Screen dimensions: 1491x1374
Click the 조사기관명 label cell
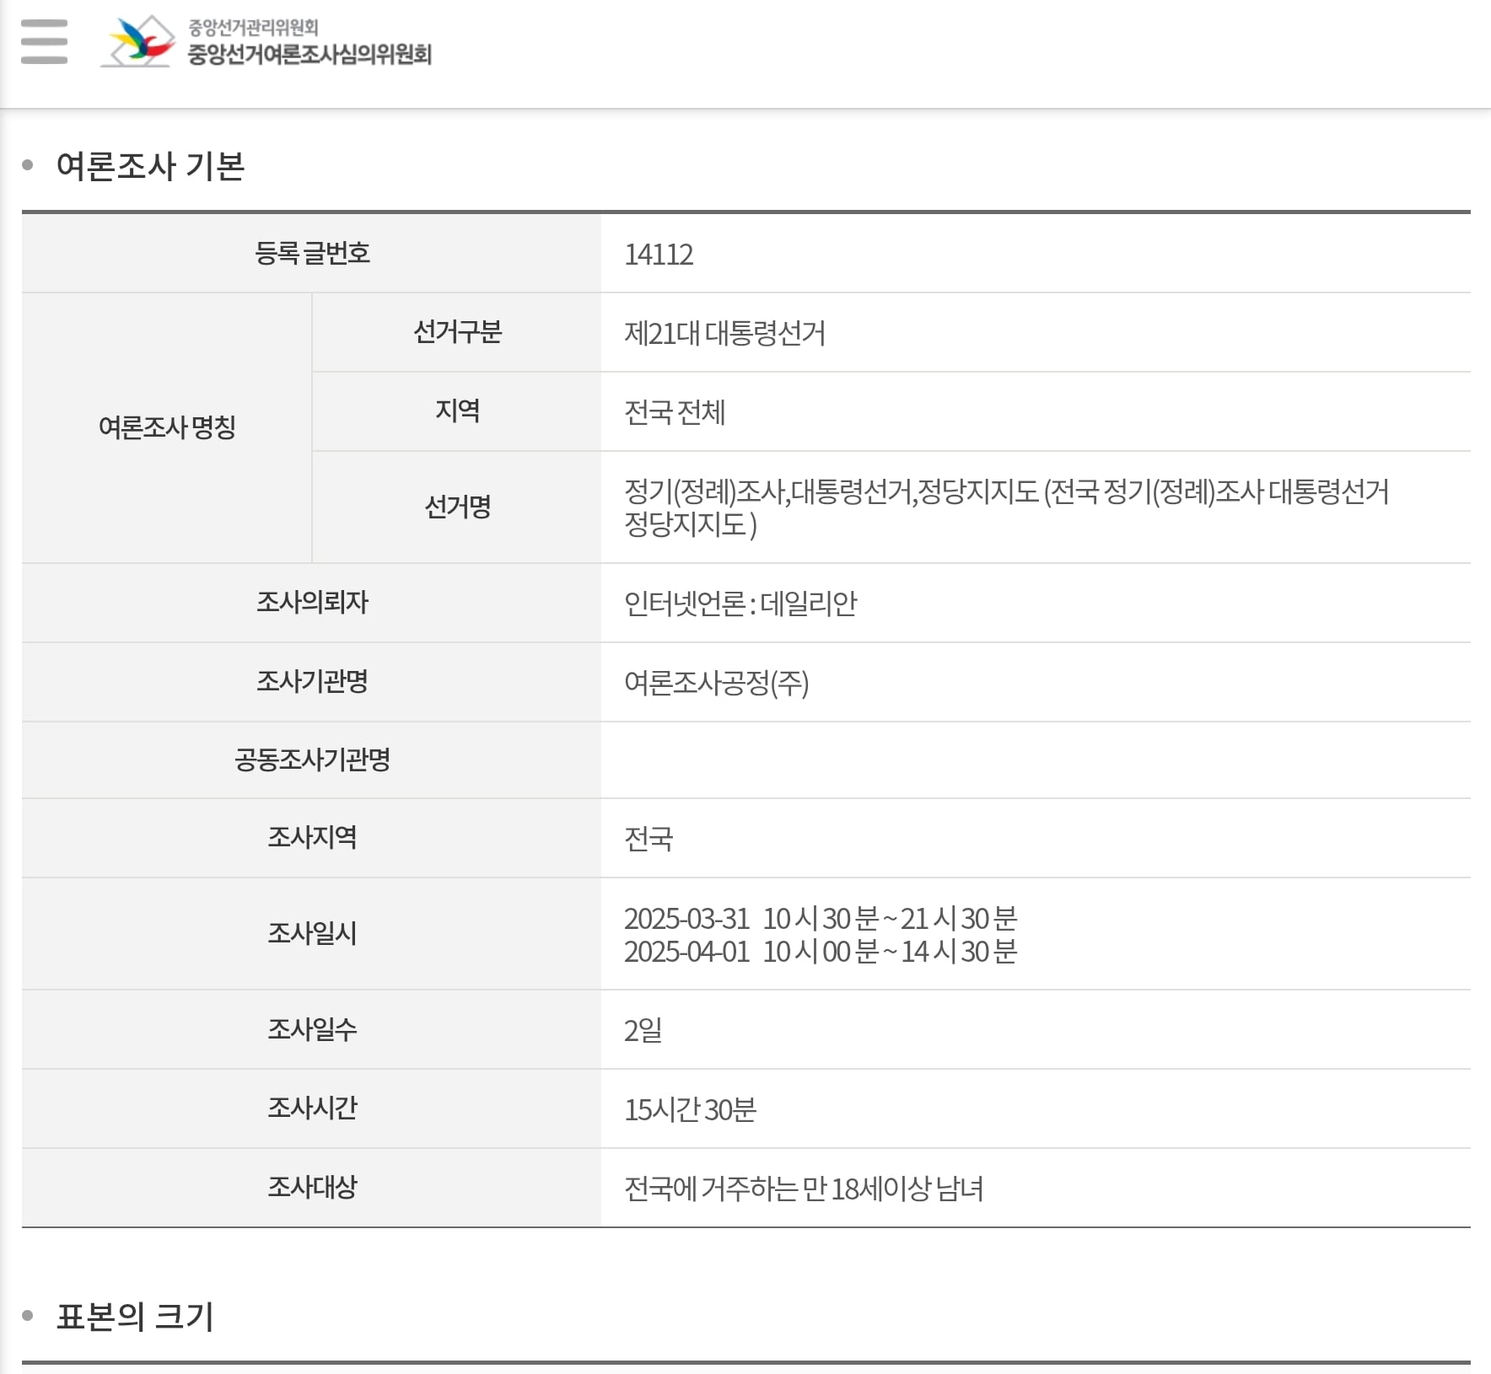point(312,682)
